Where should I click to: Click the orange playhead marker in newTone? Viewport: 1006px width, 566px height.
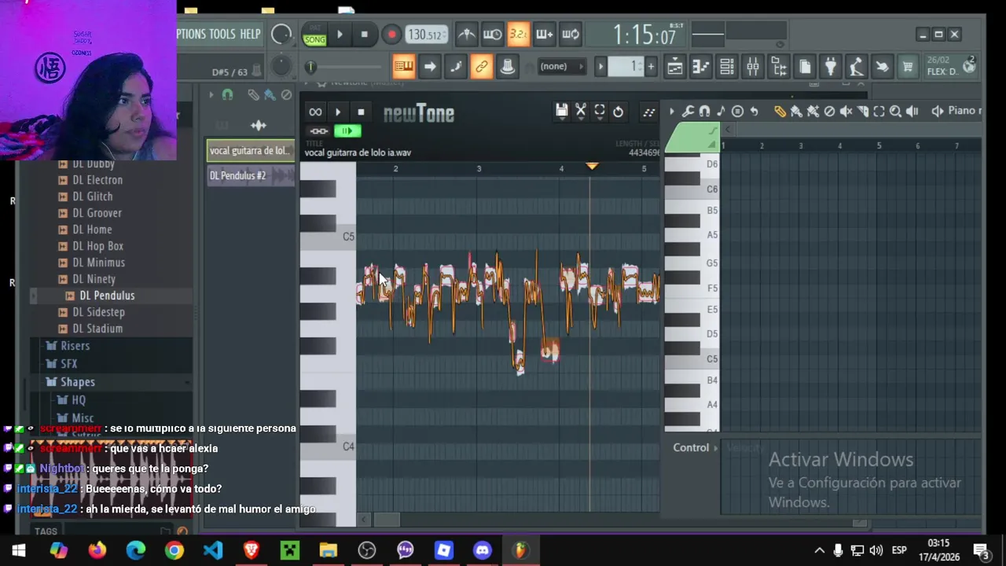tap(592, 167)
